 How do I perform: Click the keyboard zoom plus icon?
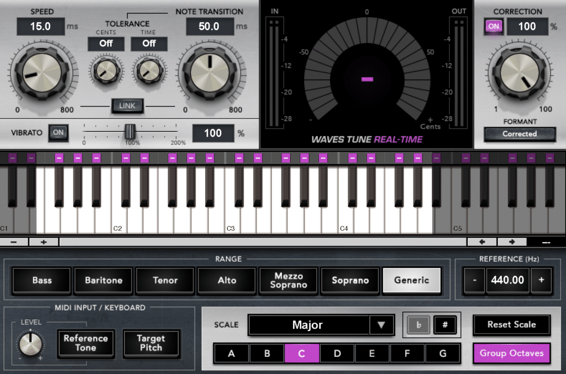click(43, 241)
